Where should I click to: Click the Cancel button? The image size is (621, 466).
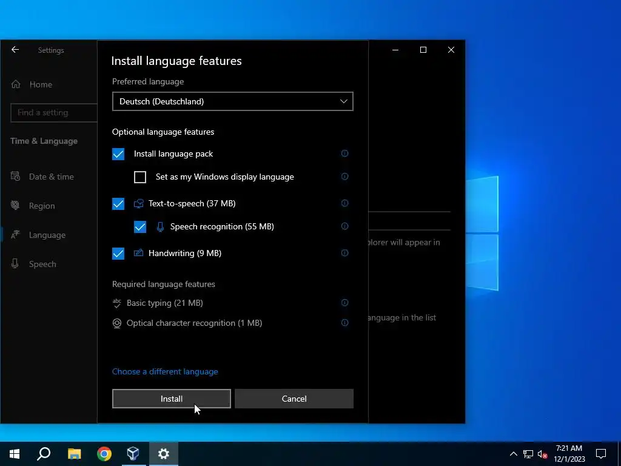pos(294,399)
